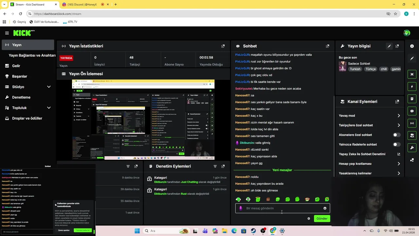
Task: Insert the mushroom emote in chat
Action: (307, 199)
